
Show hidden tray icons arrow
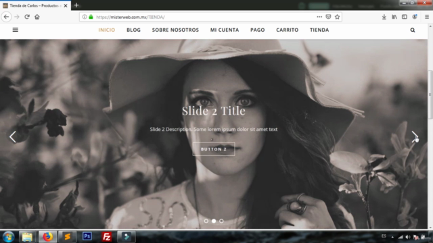(x=392, y=237)
